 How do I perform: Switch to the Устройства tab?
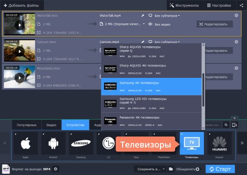[x=75, y=125]
